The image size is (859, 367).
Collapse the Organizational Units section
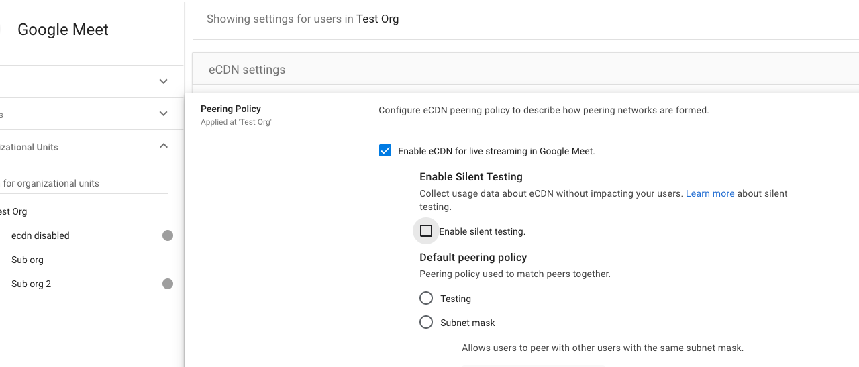coord(163,146)
